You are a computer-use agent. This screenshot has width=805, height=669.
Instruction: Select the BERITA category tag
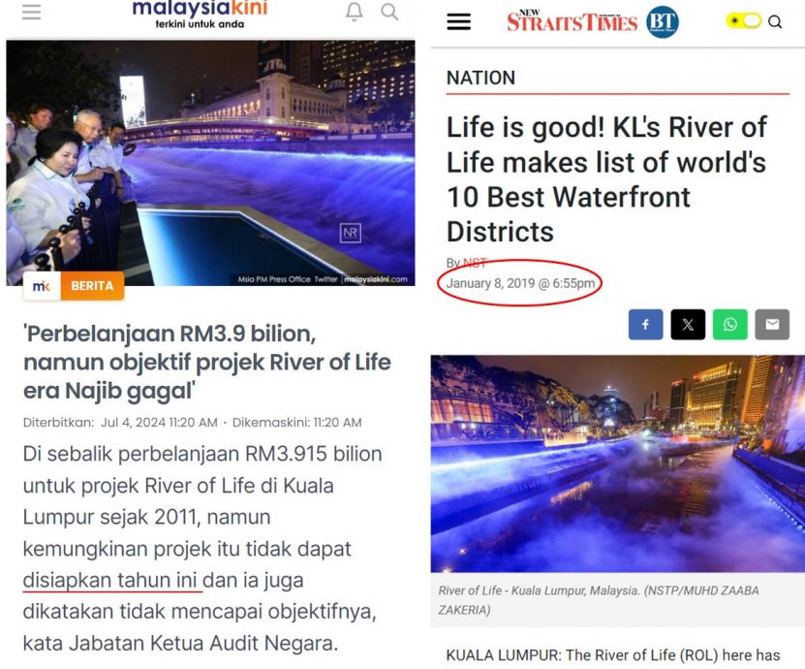[92, 286]
